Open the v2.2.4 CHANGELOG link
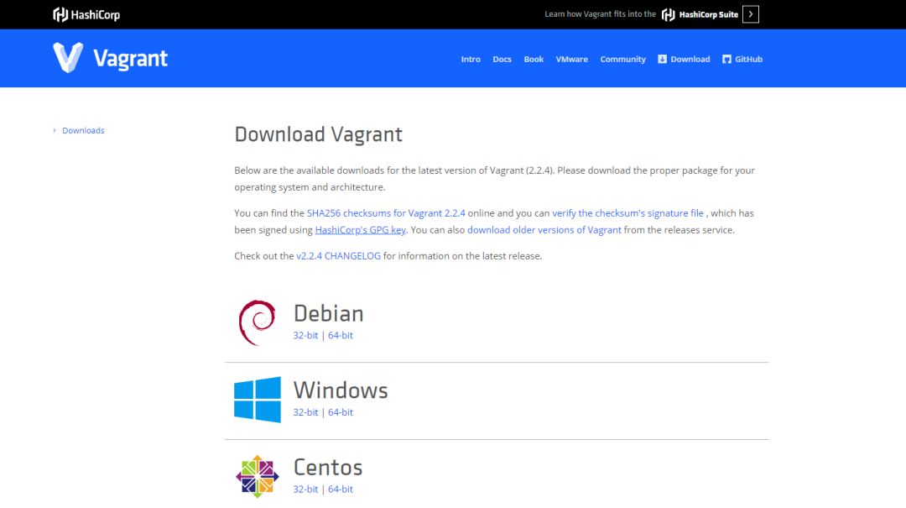Viewport: 906px width, 508px height. [338, 256]
